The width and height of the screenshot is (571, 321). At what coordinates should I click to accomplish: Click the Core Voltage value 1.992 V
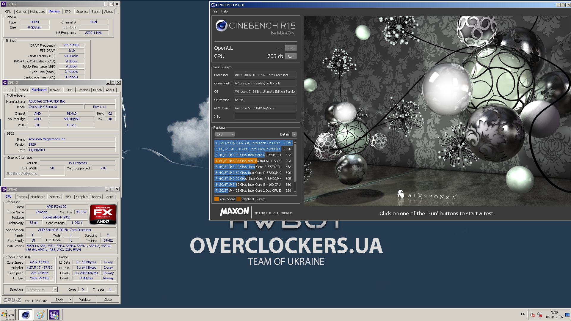[x=77, y=223]
